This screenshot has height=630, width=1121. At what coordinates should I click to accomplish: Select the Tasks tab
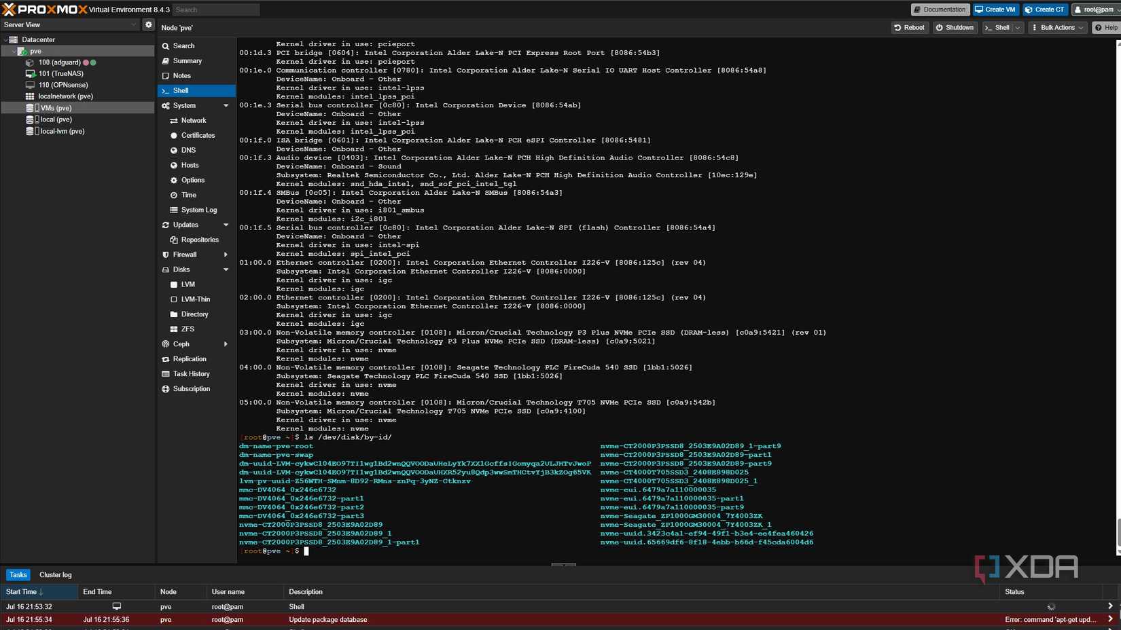pyautogui.click(x=18, y=575)
